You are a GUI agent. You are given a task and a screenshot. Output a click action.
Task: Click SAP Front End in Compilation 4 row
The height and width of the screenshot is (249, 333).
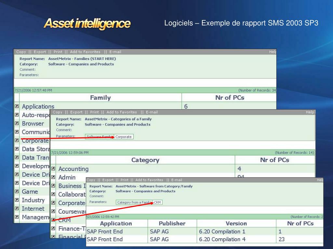point(105,239)
